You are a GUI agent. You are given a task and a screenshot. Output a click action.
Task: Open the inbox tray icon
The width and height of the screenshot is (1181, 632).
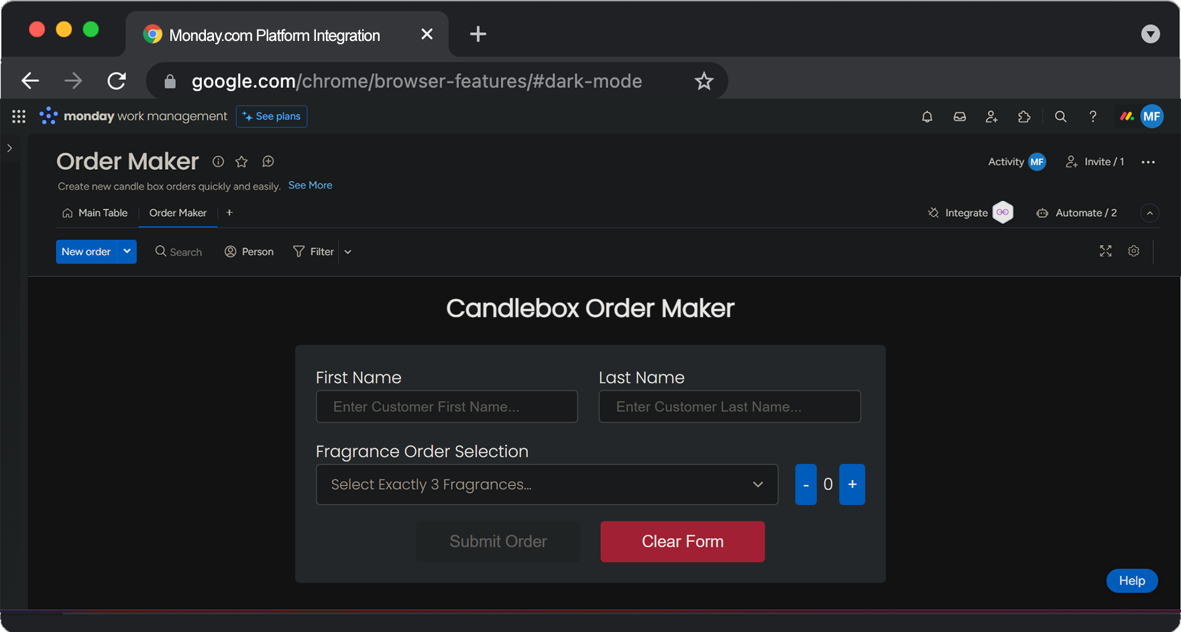960,117
